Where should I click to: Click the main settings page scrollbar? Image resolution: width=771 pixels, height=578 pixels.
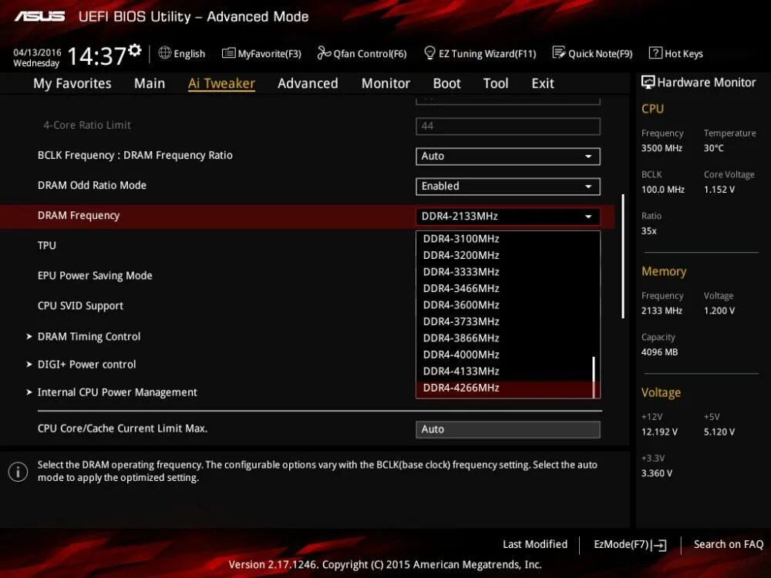point(623,256)
